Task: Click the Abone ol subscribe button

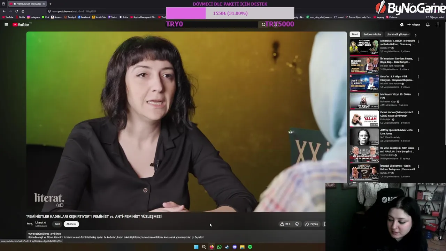Action: click(71, 224)
